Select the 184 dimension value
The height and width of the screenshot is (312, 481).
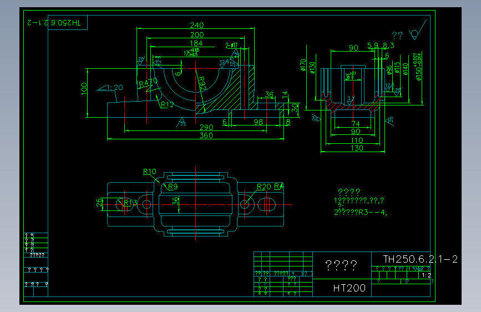coord(196,43)
